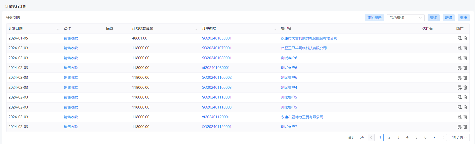Open customer 合肥三只羊网络科技有限公司 link
Viewport: 475px width, 144px height.
[304, 48]
